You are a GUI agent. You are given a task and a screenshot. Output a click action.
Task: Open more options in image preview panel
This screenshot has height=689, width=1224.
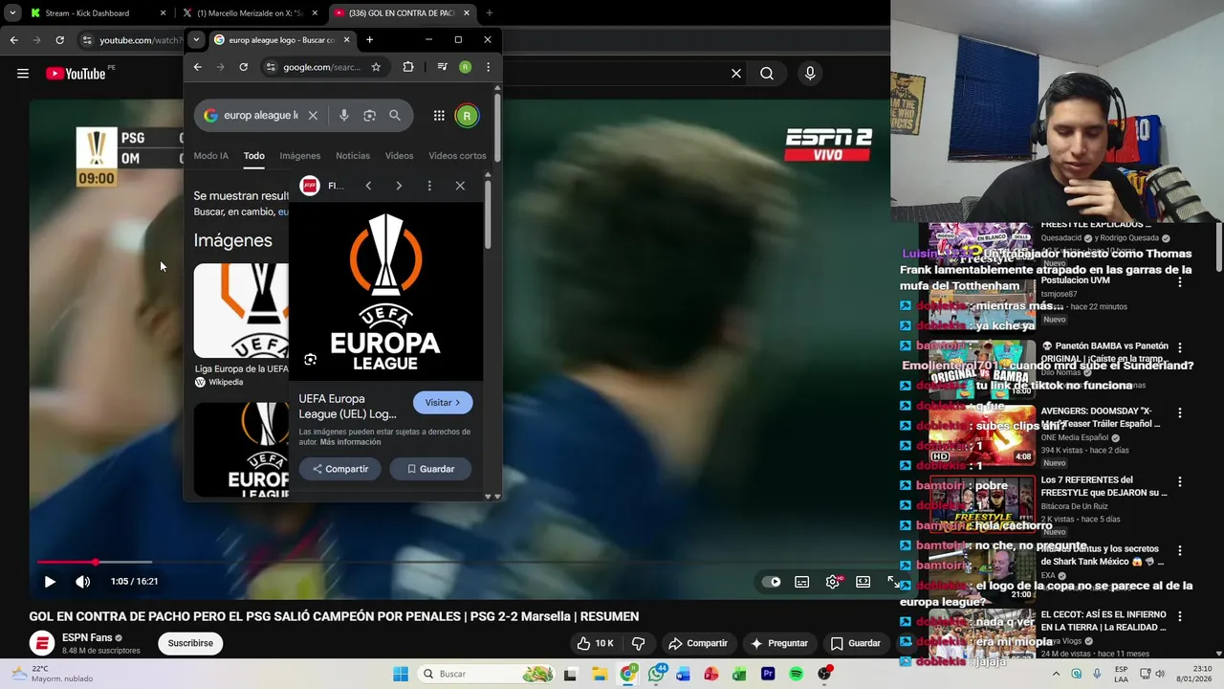click(x=429, y=186)
